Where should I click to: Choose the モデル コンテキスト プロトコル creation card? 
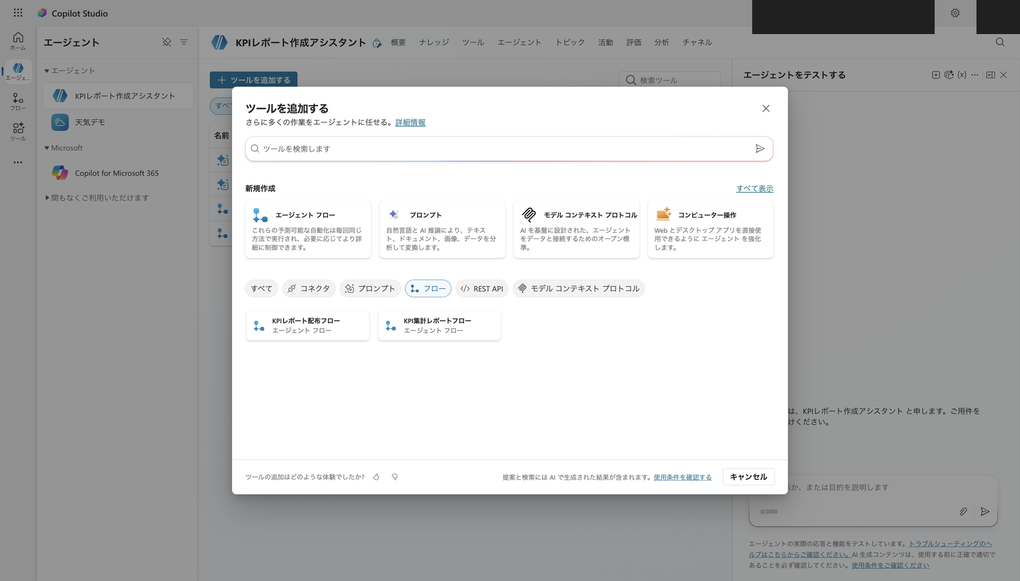[576, 230]
